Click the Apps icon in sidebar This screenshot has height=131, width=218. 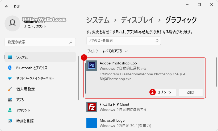(10, 100)
